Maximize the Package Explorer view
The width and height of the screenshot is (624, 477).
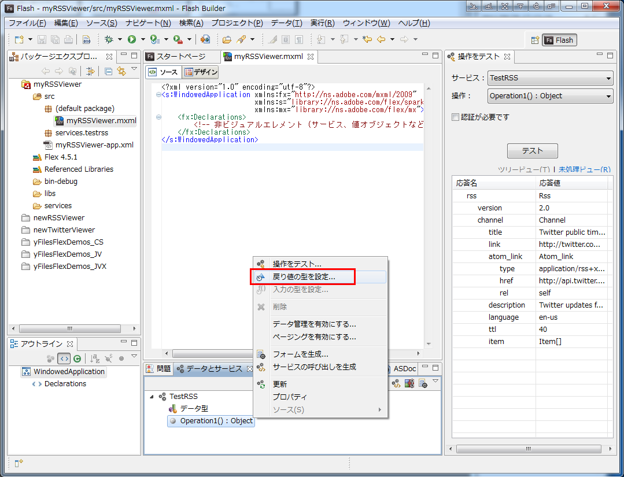coord(134,56)
